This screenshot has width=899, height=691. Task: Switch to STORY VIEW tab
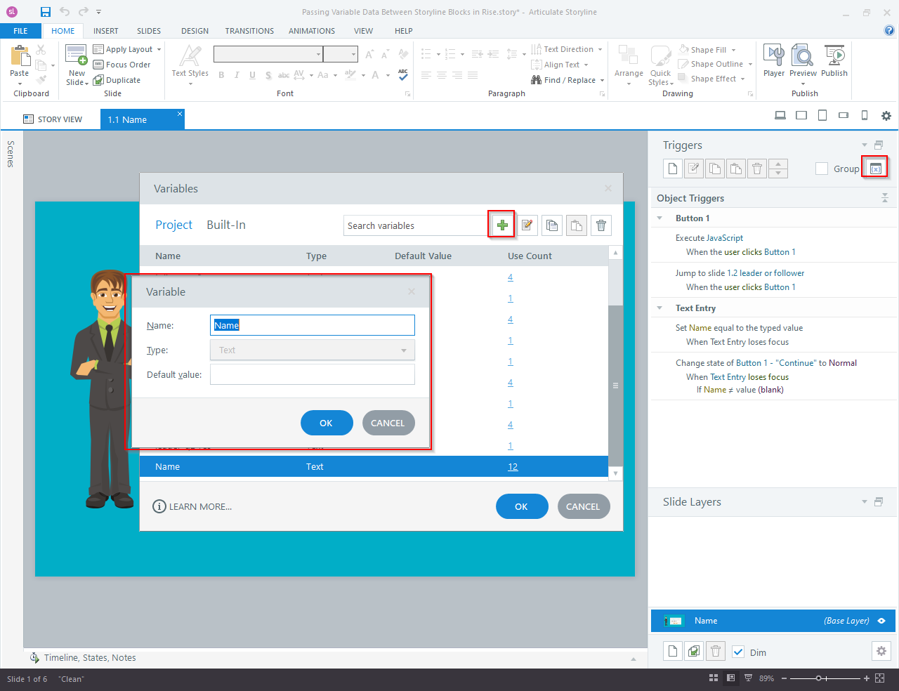tap(53, 119)
